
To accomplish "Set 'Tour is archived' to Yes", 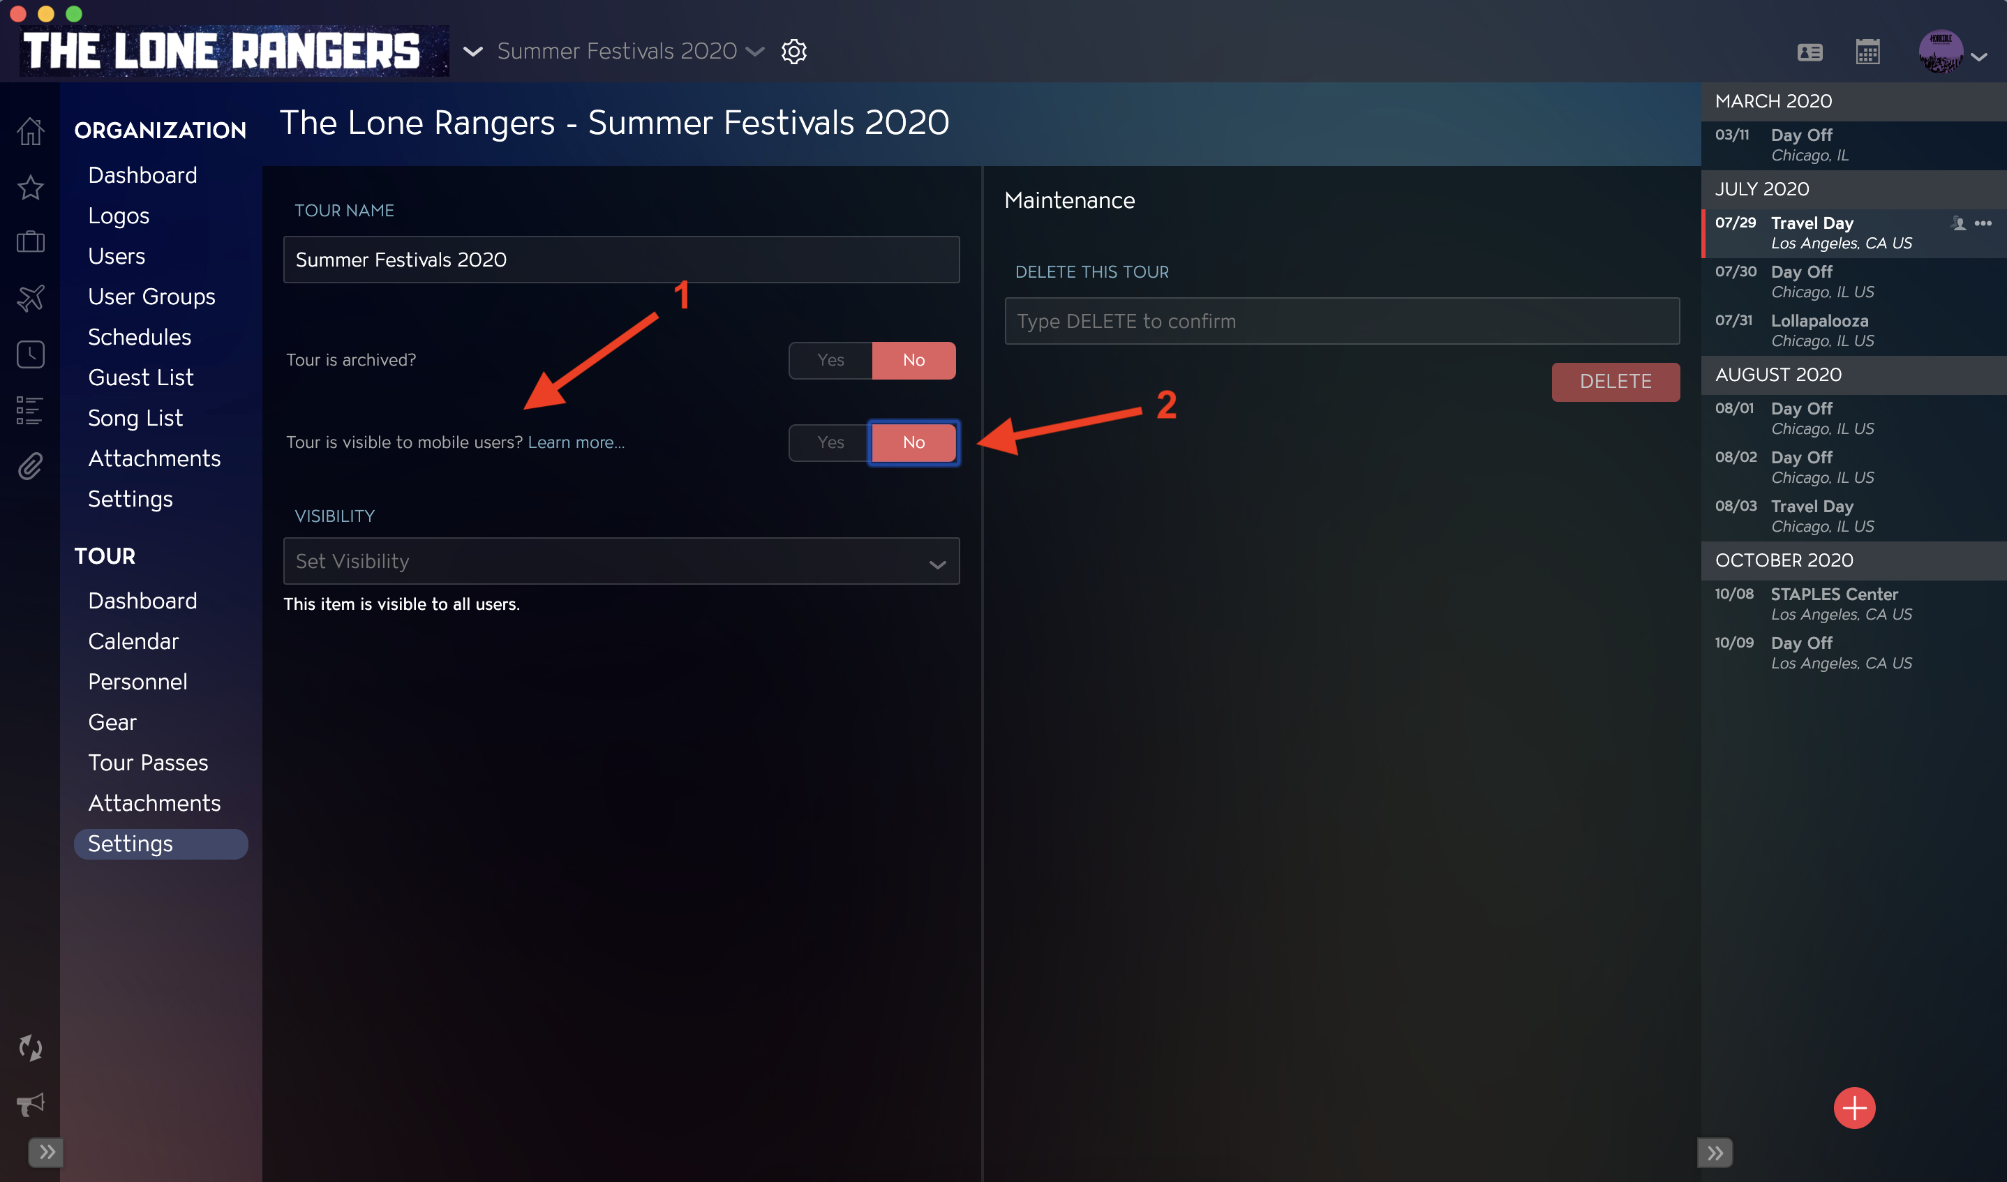I will (x=830, y=360).
